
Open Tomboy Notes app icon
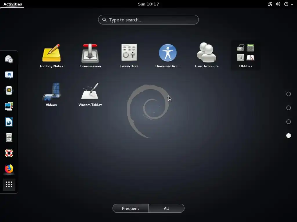point(51,53)
